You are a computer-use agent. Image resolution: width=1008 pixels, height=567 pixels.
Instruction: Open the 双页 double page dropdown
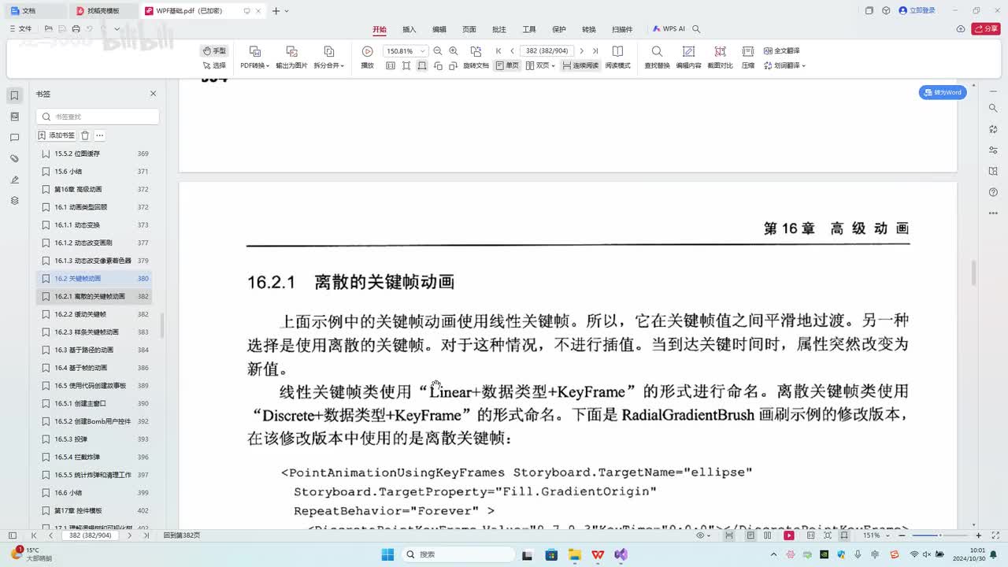coord(540,65)
